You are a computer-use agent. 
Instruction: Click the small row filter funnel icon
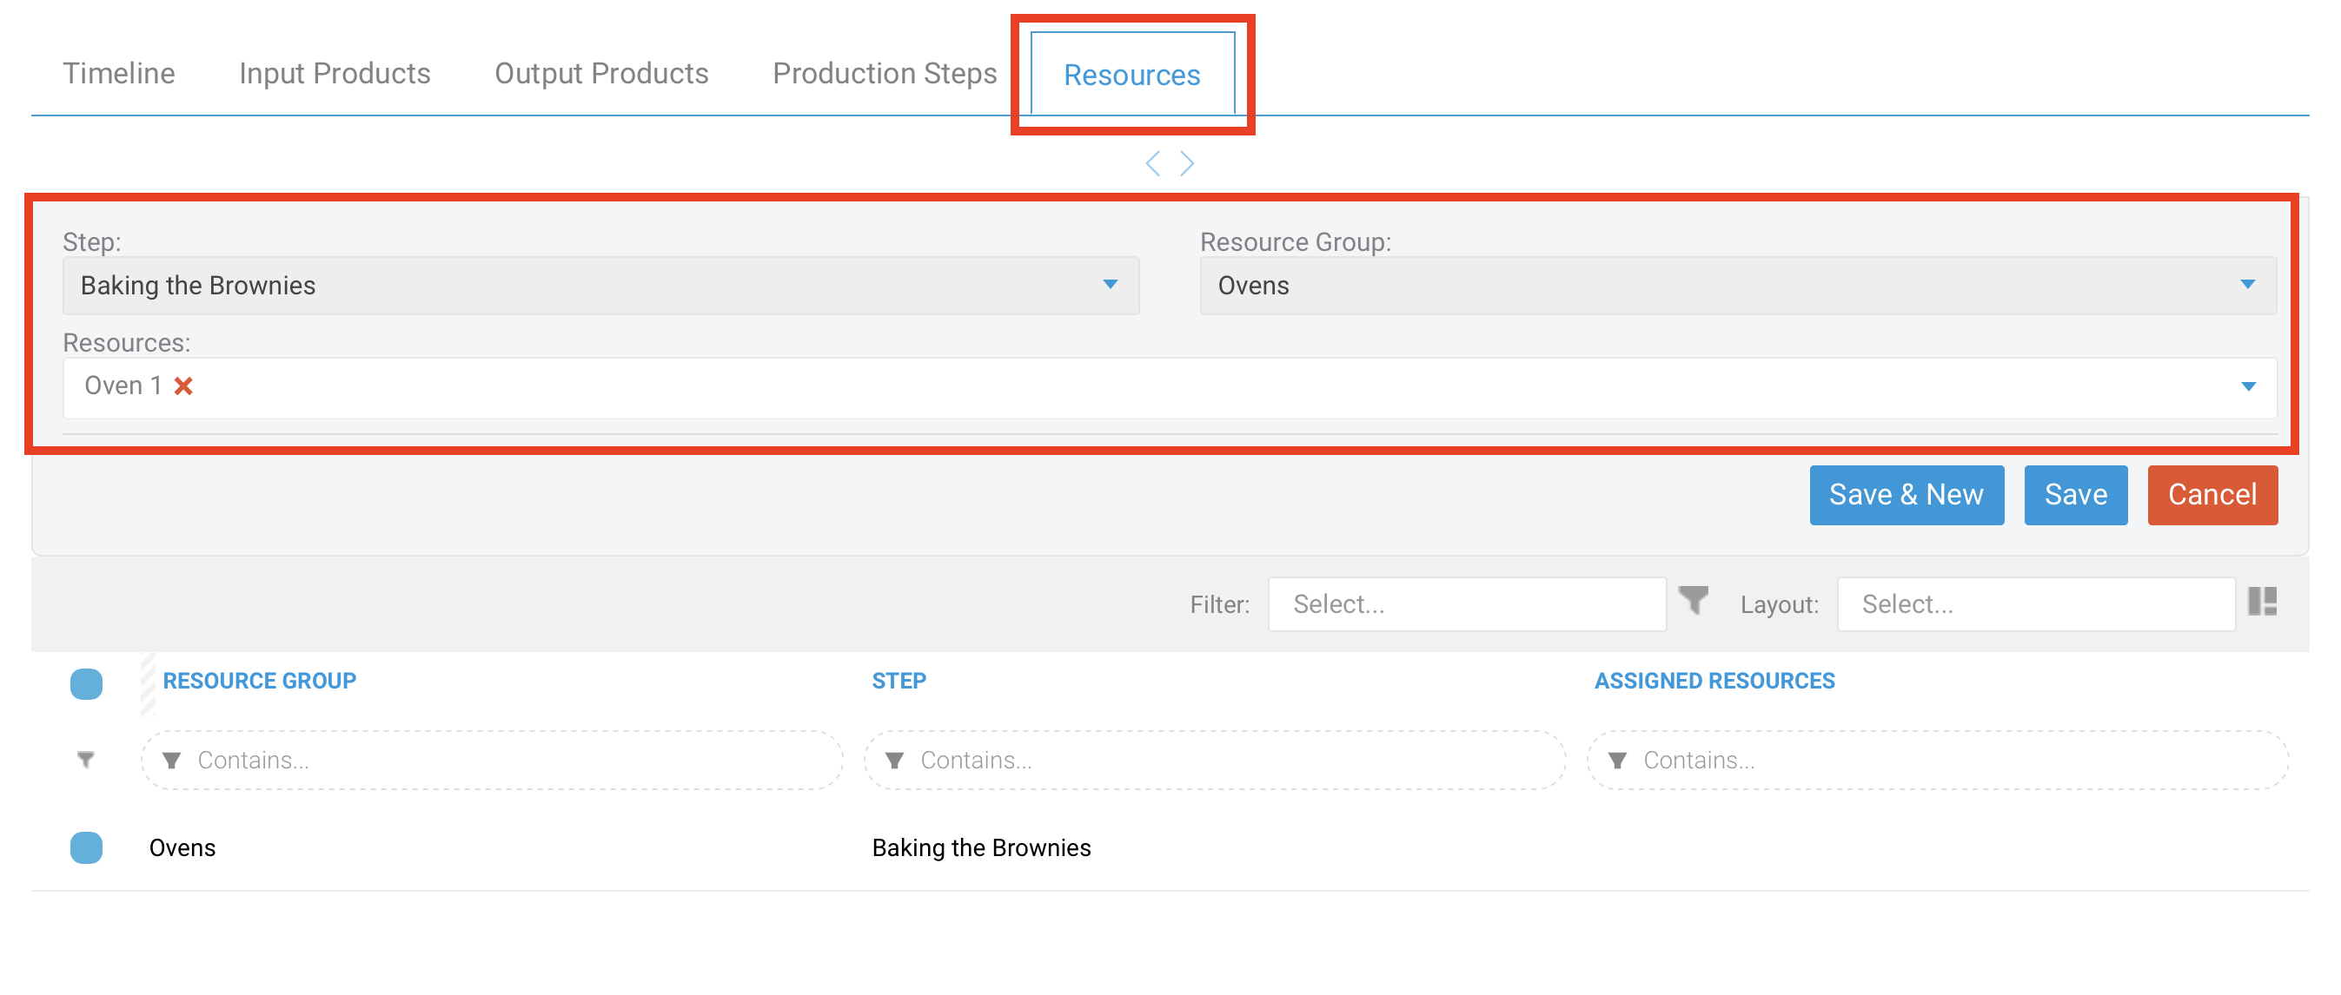85,760
